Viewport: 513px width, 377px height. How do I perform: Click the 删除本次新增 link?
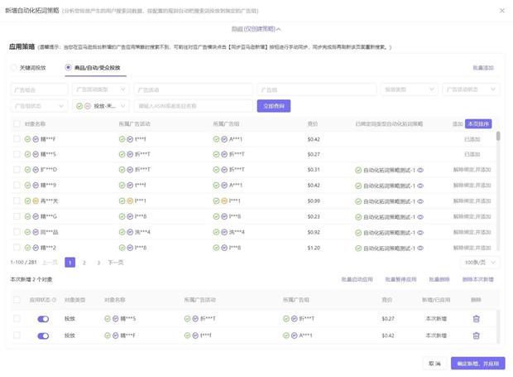click(478, 279)
